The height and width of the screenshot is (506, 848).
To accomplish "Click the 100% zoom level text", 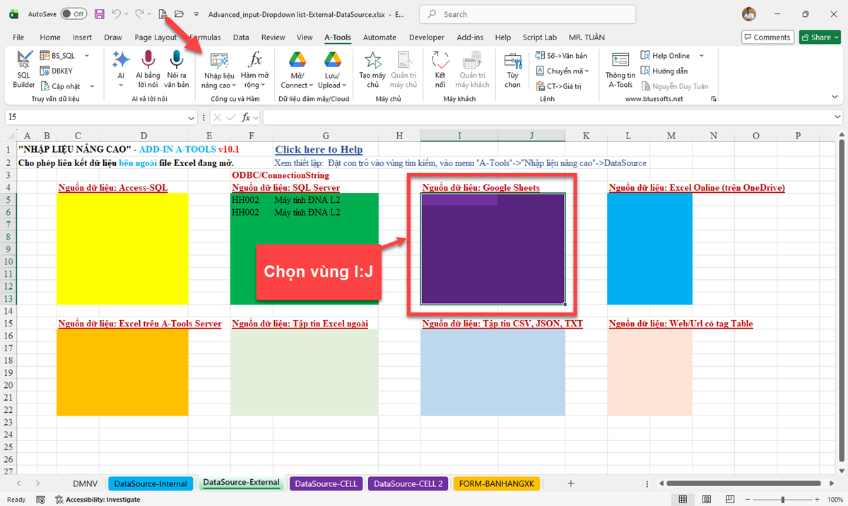I will 834,500.
